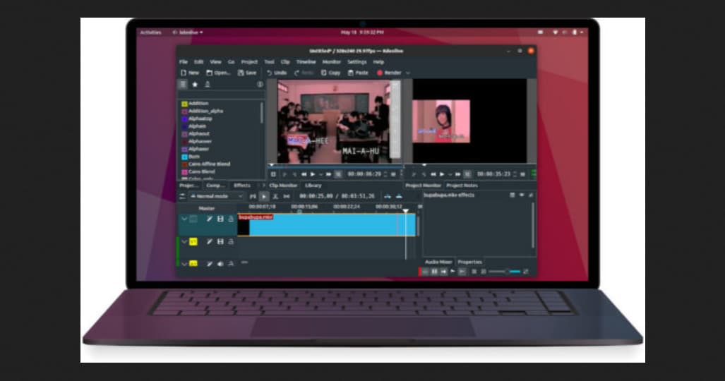
Task: Play the clip in the Clip Monitor
Action: 313,174
